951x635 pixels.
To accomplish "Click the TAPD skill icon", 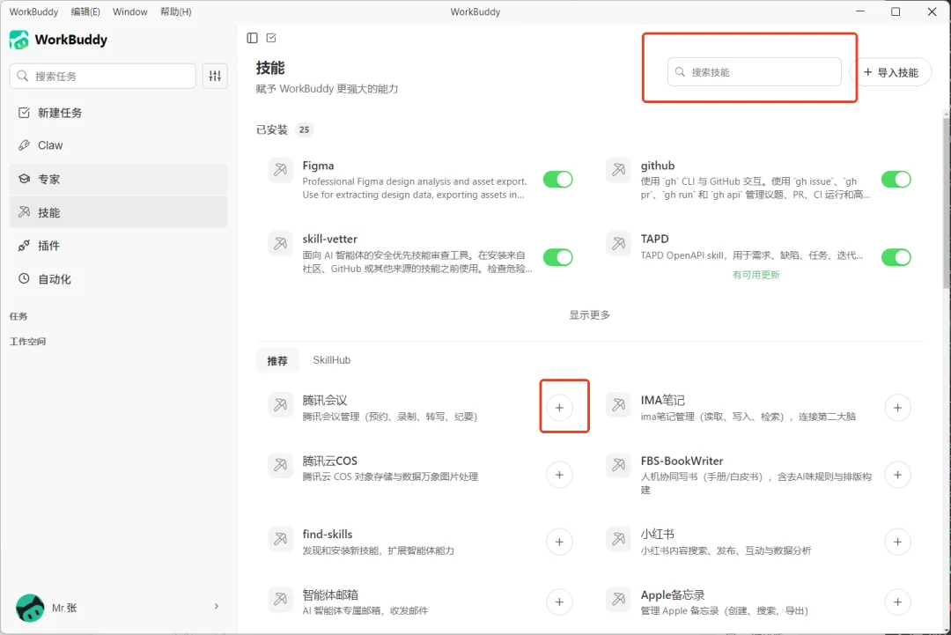I will (619, 244).
